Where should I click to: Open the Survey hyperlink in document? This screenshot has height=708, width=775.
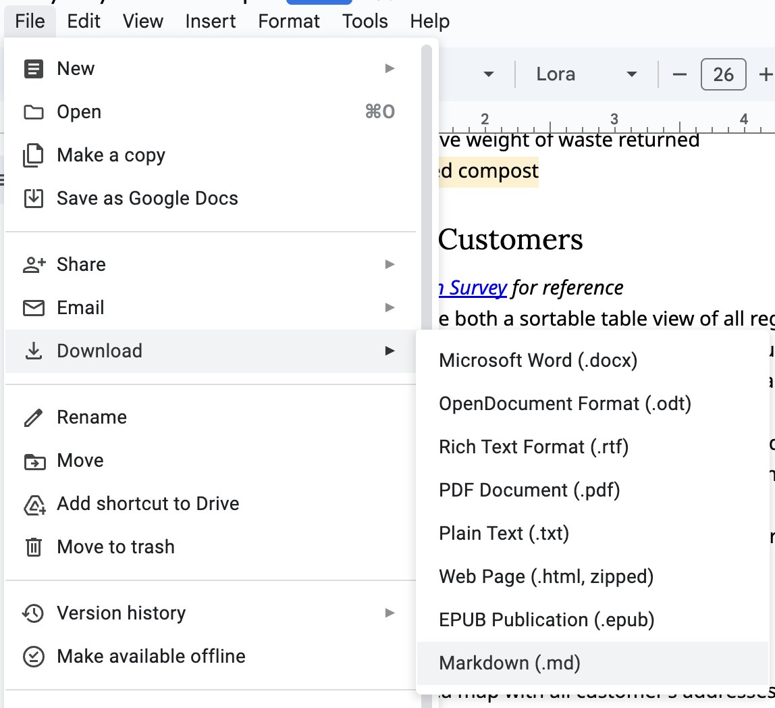473,288
